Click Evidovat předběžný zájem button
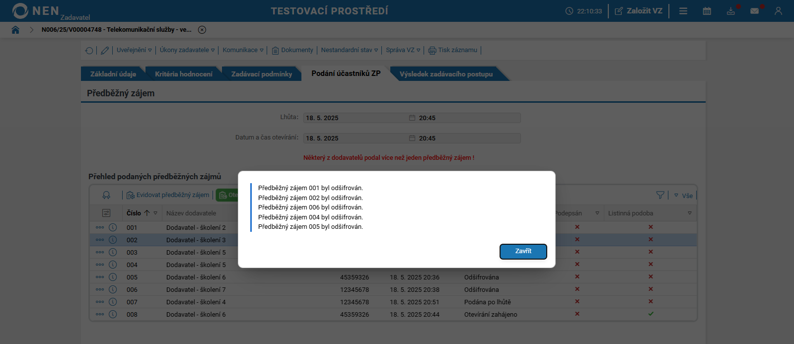794x344 pixels. pyautogui.click(x=168, y=195)
